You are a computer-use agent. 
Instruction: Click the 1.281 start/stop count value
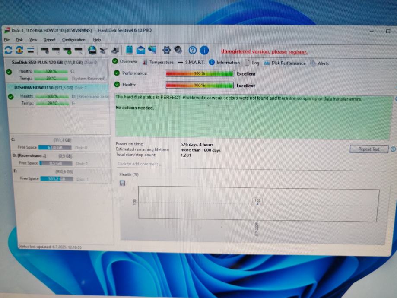coord(186,155)
